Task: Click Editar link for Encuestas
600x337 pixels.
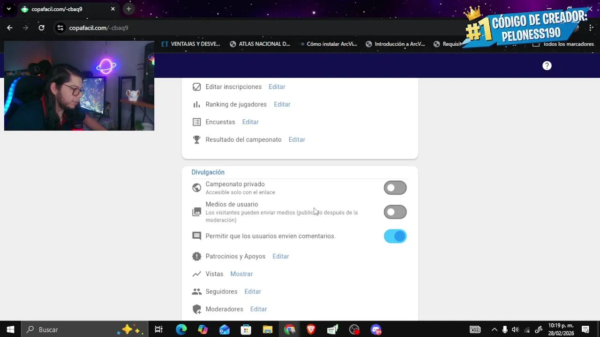Action: 250,122
